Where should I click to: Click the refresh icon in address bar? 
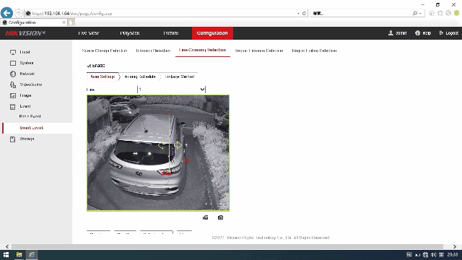coord(304,13)
